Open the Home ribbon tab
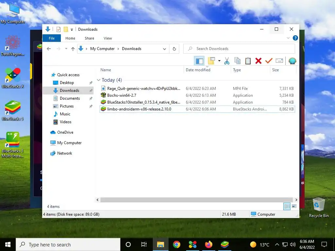This screenshot has height=251, width=335. (x=70, y=38)
